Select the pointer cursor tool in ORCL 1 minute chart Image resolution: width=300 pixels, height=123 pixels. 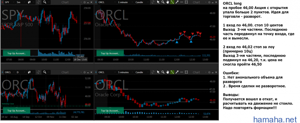pos(158,2)
